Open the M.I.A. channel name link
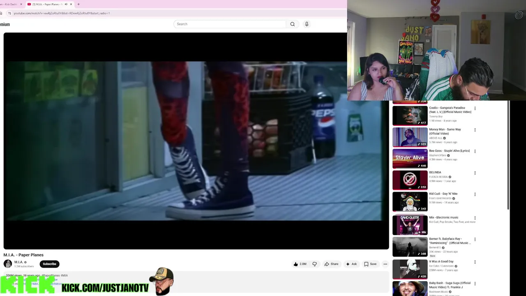The width and height of the screenshot is (526, 296). click(18, 262)
